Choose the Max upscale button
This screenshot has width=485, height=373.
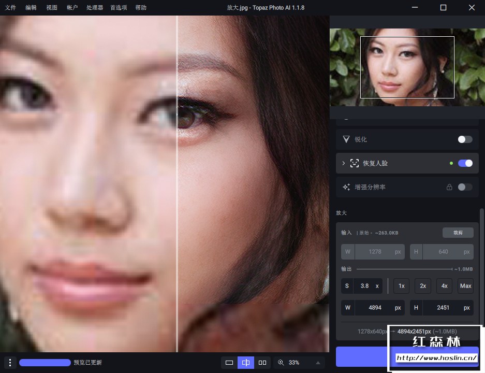[x=465, y=286]
